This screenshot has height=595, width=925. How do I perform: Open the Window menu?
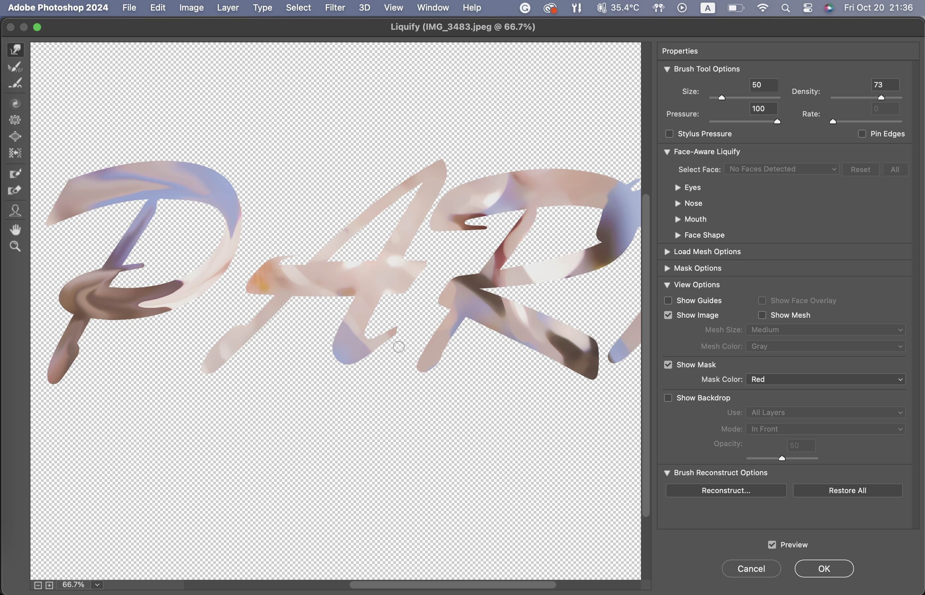(433, 8)
